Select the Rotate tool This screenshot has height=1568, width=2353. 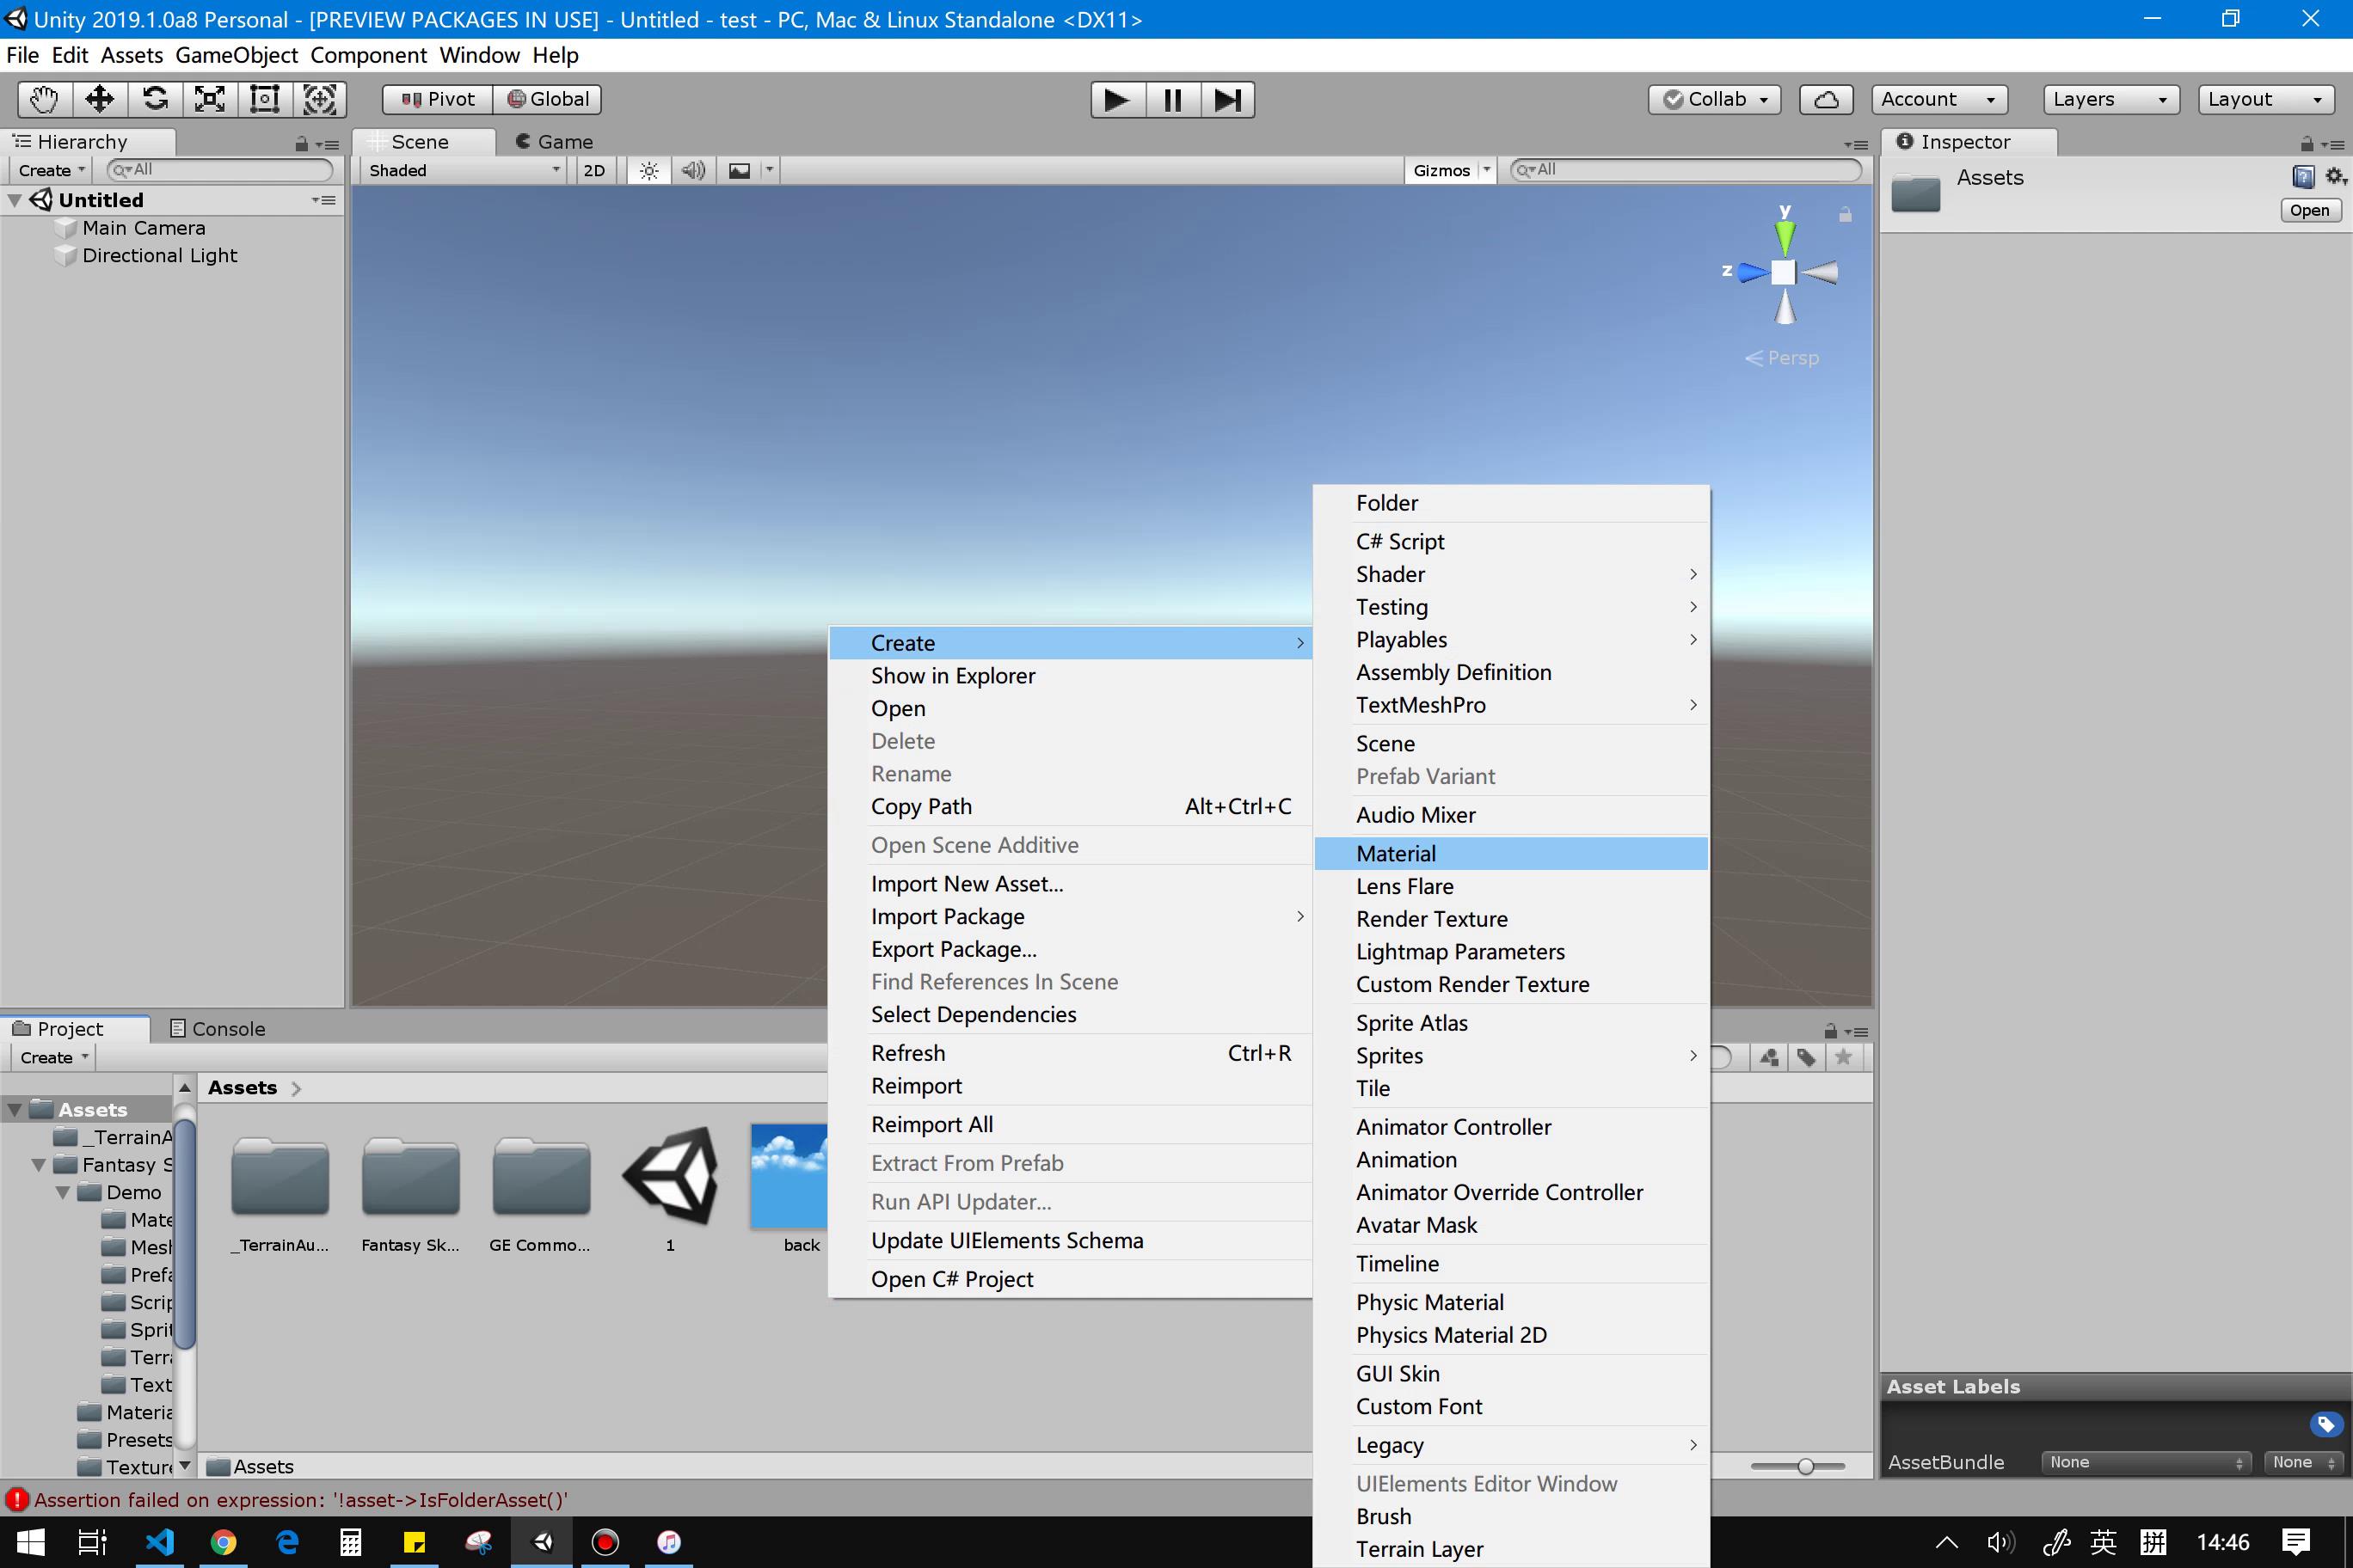pyautogui.click(x=155, y=99)
